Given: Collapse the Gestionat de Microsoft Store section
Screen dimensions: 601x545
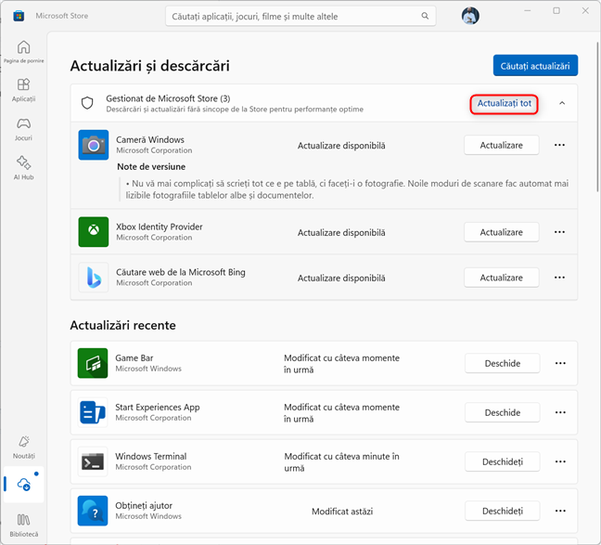Looking at the screenshot, I should coord(562,103).
